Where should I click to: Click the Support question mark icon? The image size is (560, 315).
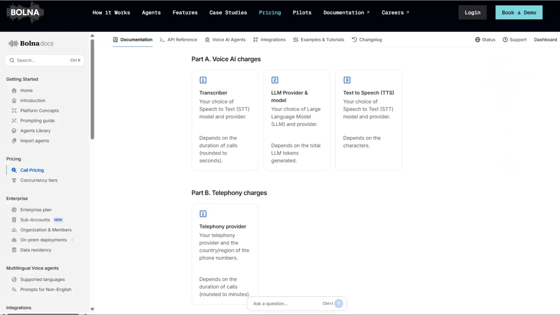[505, 40]
